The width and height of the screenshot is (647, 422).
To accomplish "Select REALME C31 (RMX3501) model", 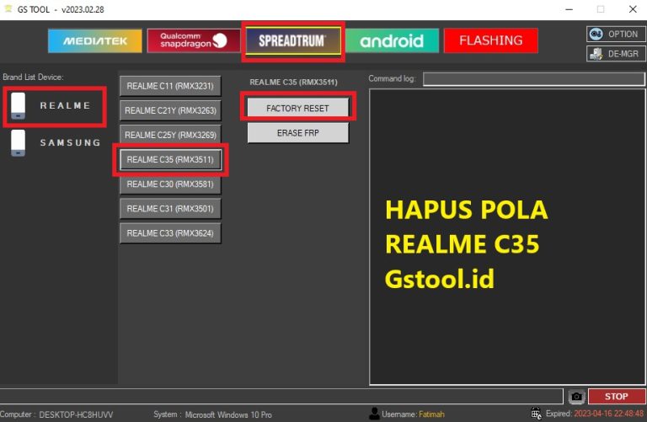I will click(170, 209).
